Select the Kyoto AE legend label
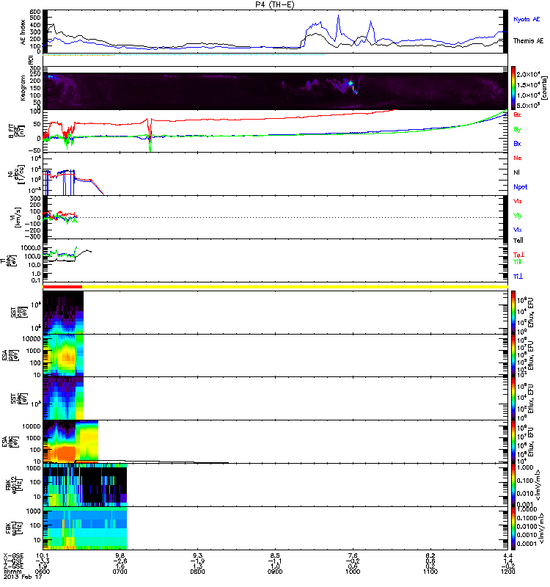Screen dimensions: 550x587 [x=527, y=20]
